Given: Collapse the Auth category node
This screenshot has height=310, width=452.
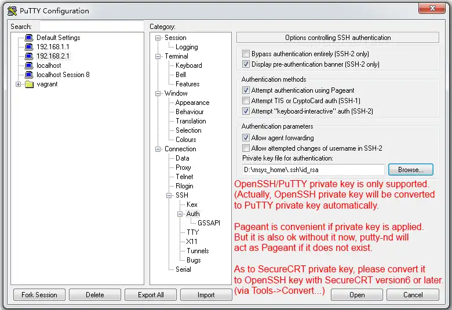Looking at the screenshot, I should [x=180, y=214].
